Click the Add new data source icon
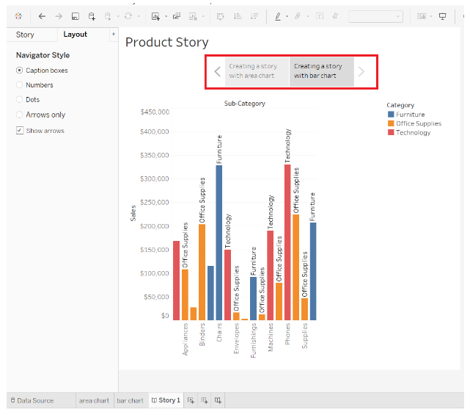 92,16
